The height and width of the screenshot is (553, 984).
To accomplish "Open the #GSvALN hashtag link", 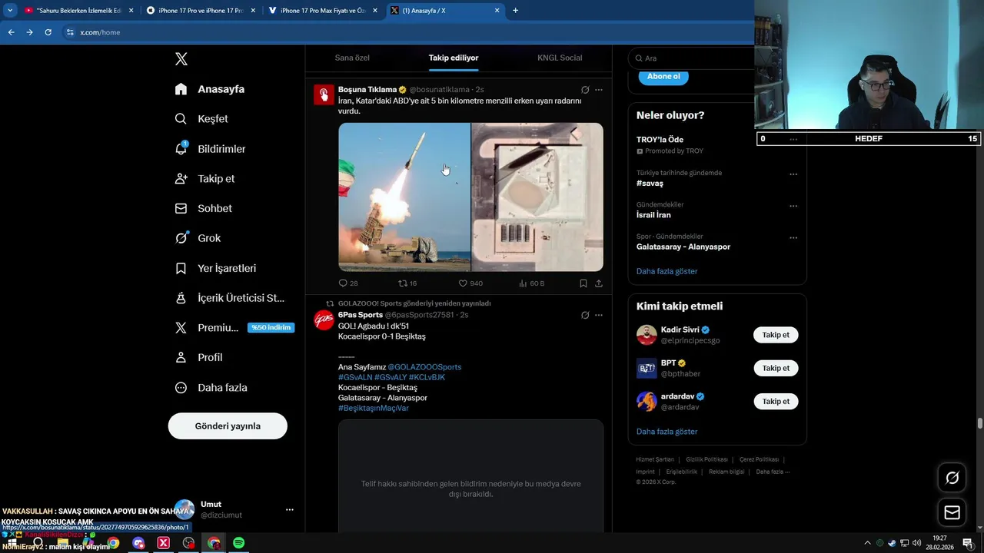I will [355, 377].
